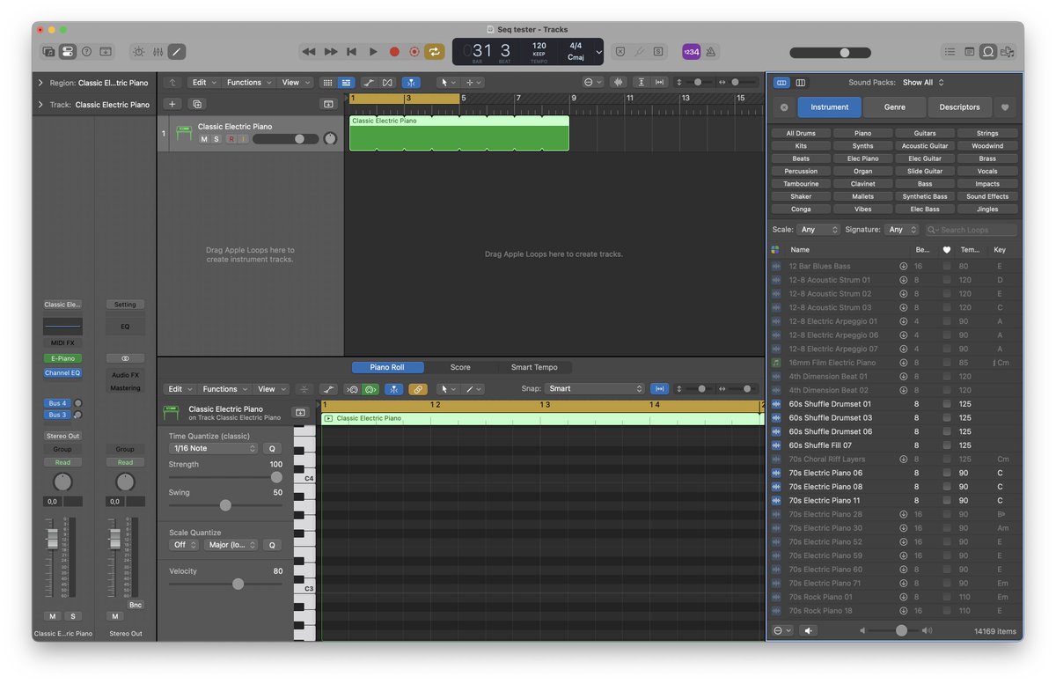Open Scale Quantize Off dropdown
Image resolution: width=1056 pixels, height=684 pixels.
184,545
